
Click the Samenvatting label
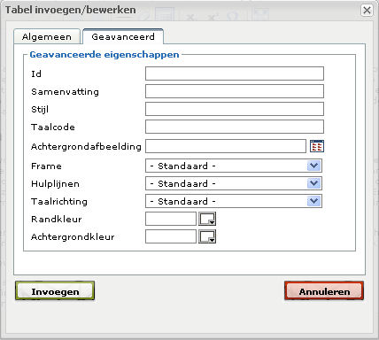point(65,92)
